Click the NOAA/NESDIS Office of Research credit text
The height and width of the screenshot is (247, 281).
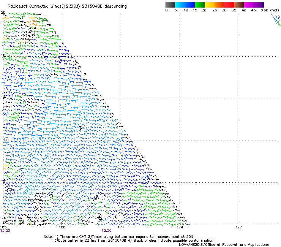click(224, 245)
